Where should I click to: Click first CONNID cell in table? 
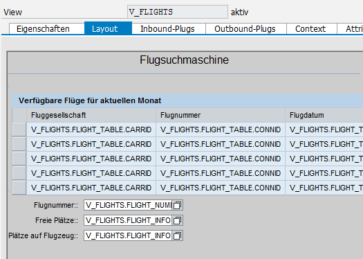tap(221, 129)
